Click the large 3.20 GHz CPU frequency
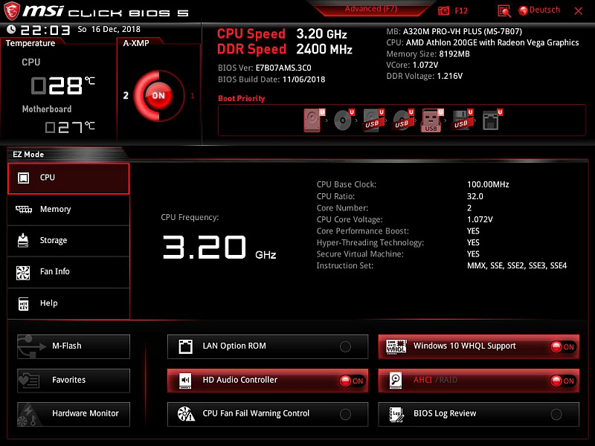595x446 pixels. click(x=219, y=247)
